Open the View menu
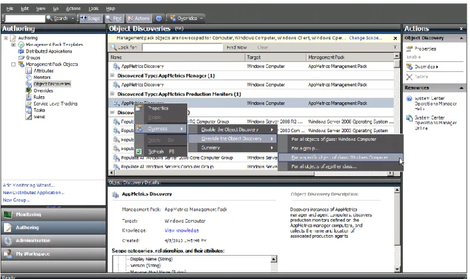 pyautogui.click(x=41, y=9)
